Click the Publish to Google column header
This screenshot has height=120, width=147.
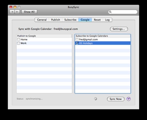tap(44, 36)
